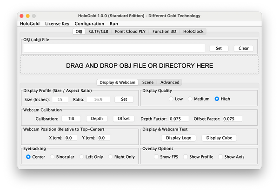
Task: Click Set button for OBJ file
Action: pos(219,48)
